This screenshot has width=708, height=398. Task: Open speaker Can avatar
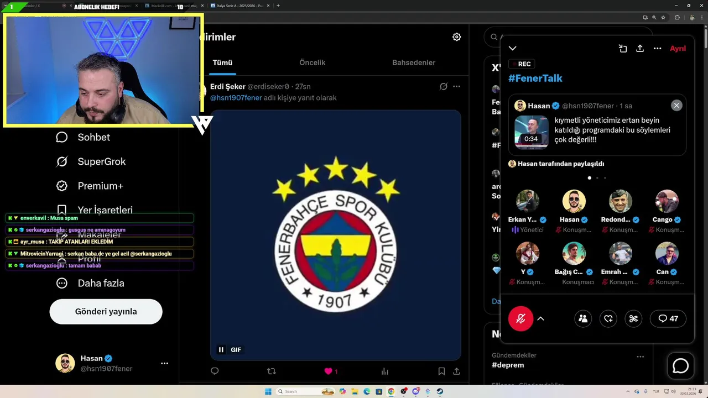[x=667, y=254]
